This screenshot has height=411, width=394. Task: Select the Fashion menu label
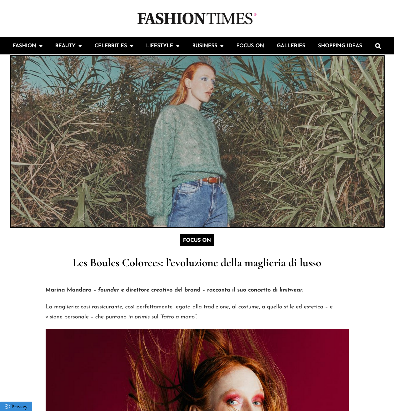pos(24,46)
